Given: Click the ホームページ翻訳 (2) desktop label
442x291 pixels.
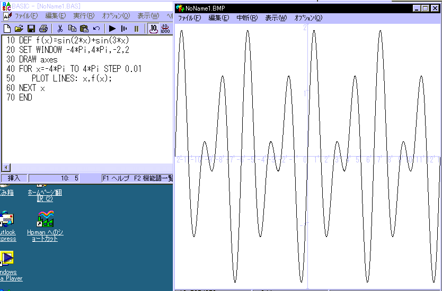Looking at the screenshot, I should tap(45, 196).
